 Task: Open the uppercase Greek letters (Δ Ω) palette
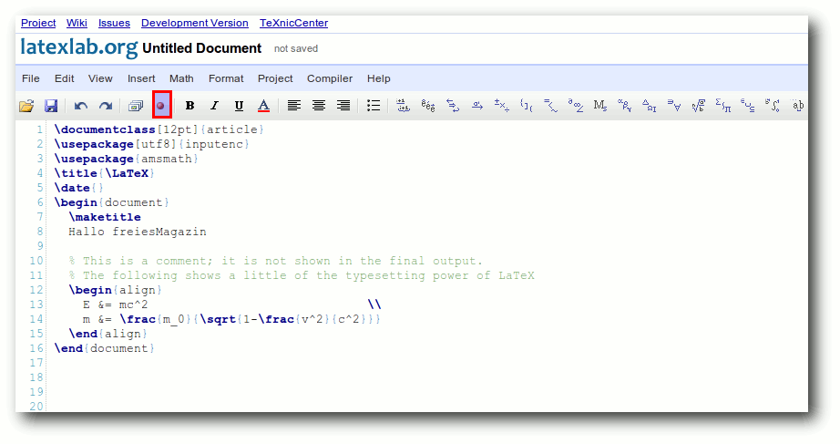click(x=650, y=106)
